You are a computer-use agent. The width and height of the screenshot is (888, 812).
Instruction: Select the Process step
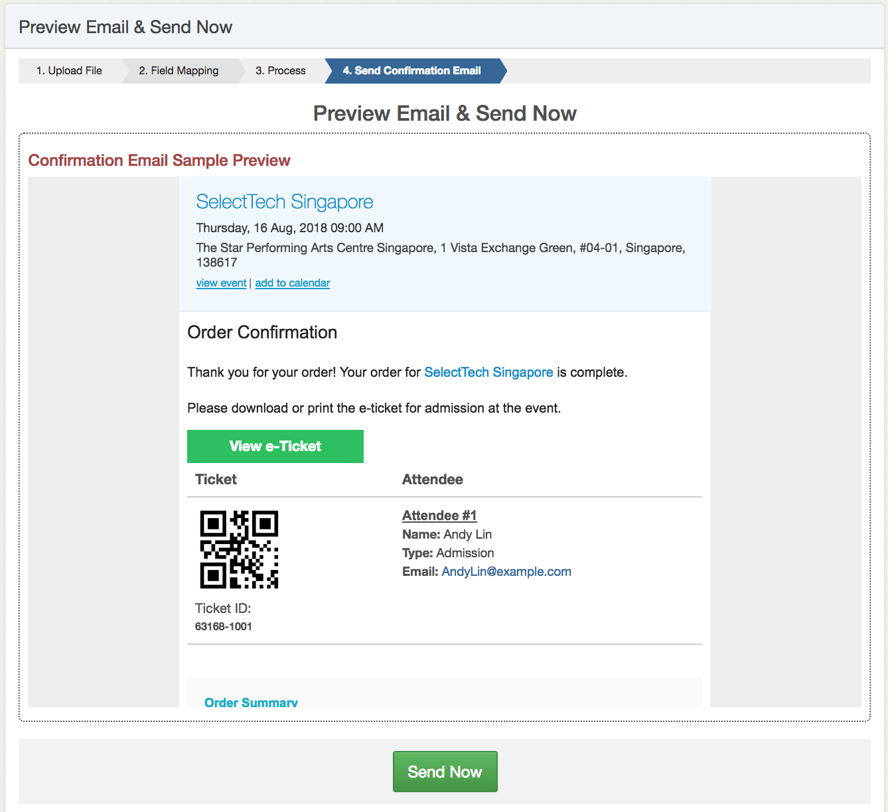tap(280, 71)
